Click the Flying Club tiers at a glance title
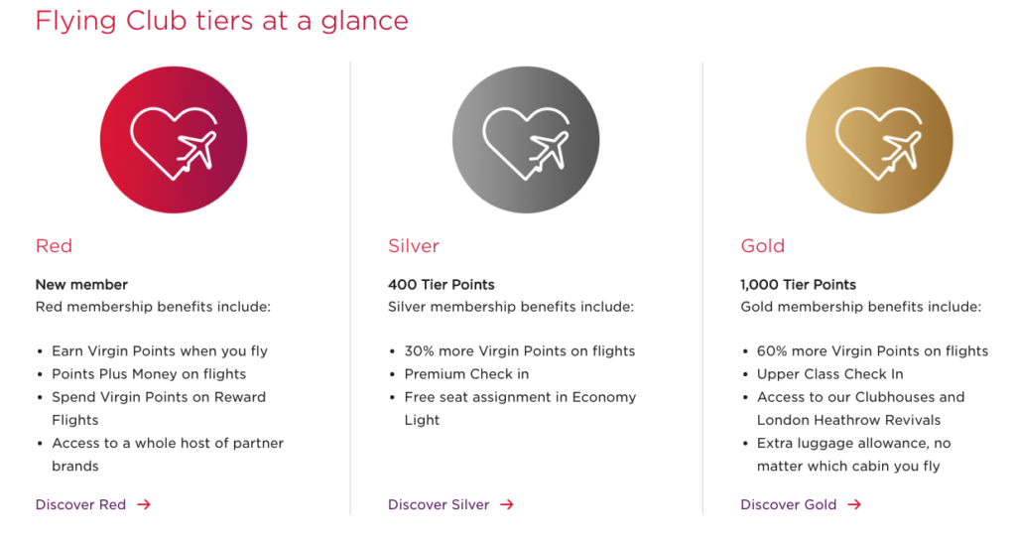The image size is (1016, 548). point(221,20)
